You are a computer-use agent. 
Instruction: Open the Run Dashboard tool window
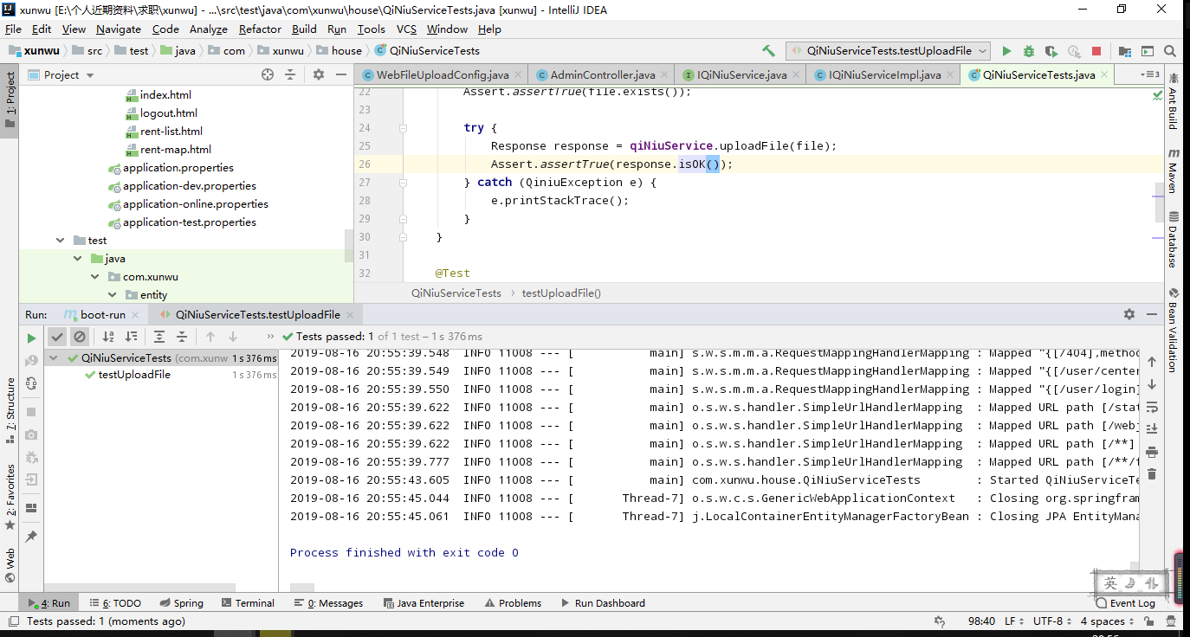pos(602,603)
